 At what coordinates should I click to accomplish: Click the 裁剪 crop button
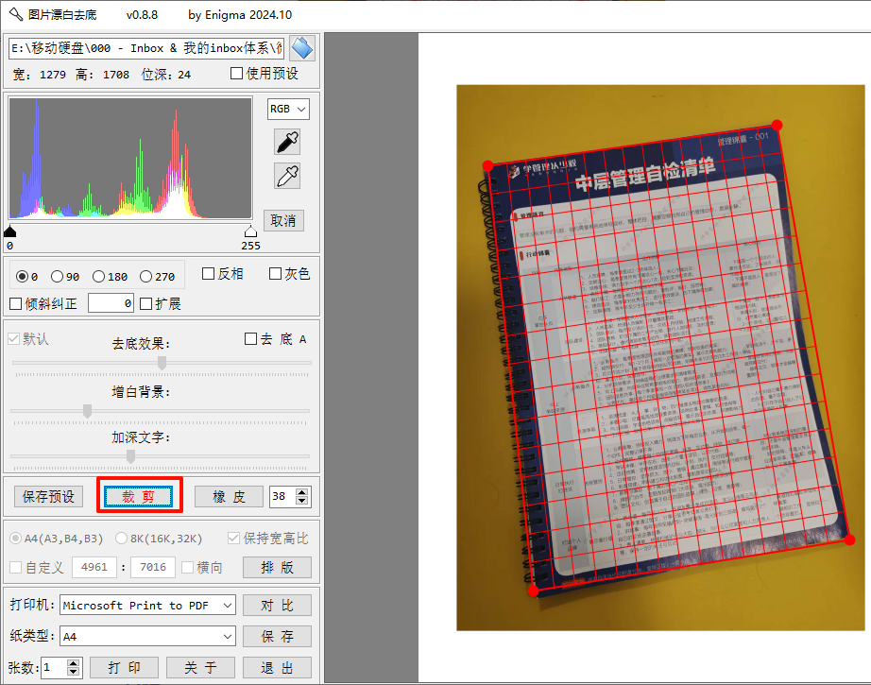tap(138, 496)
